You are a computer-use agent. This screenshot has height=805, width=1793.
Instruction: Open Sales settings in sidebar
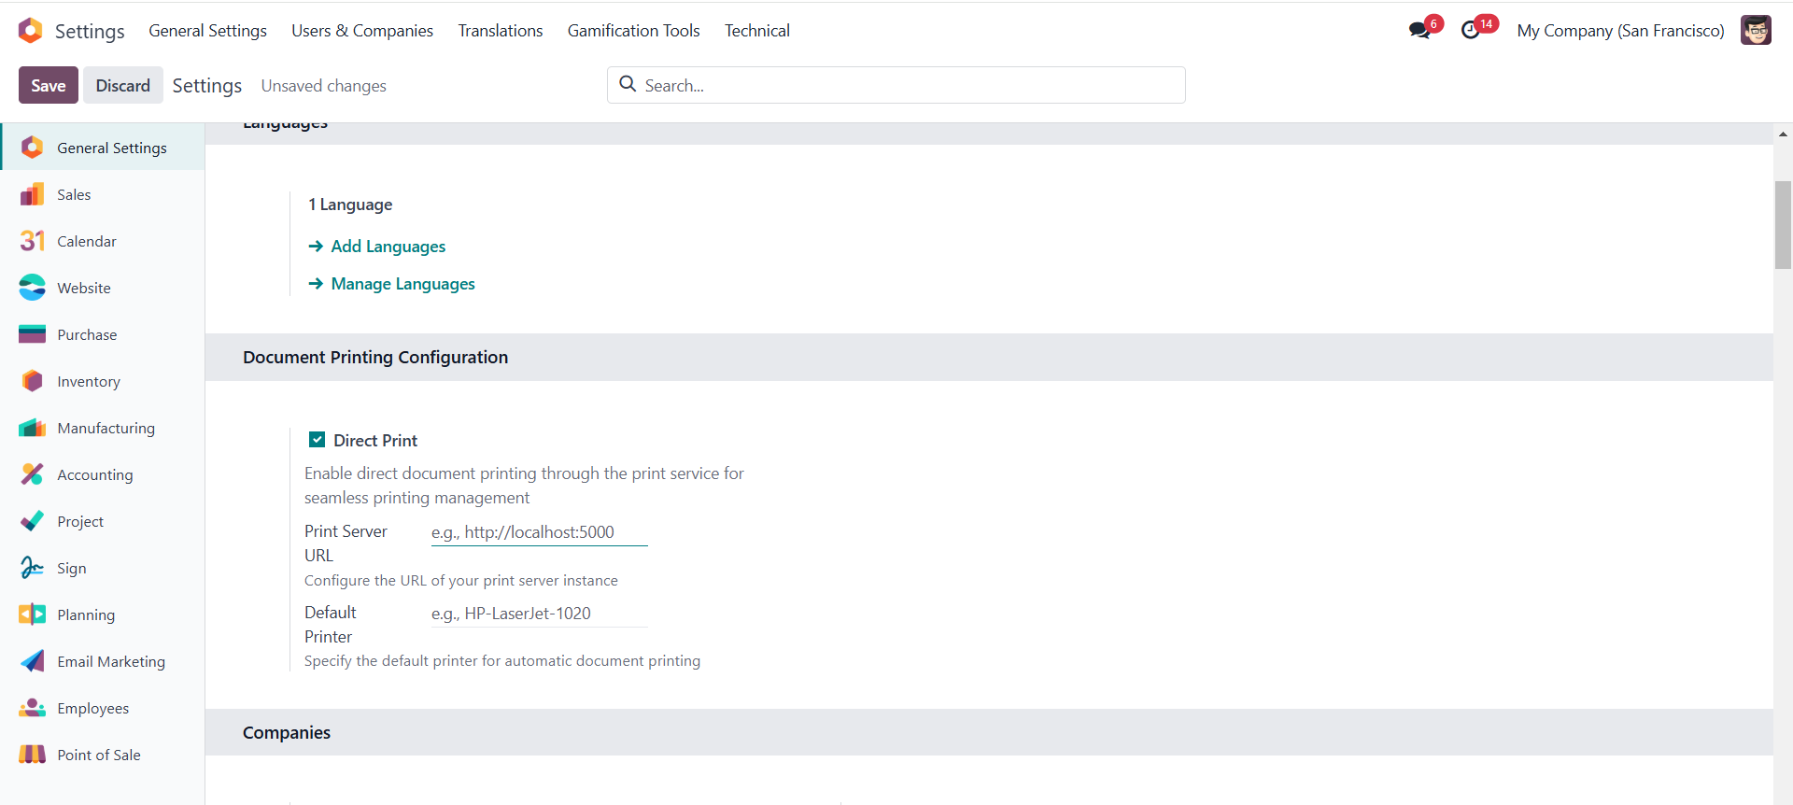tap(74, 194)
